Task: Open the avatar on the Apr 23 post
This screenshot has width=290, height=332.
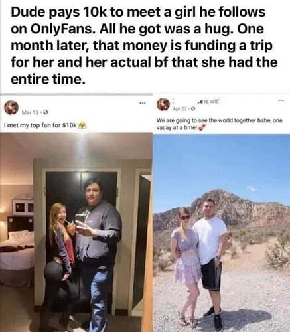Action: [163, 104]
